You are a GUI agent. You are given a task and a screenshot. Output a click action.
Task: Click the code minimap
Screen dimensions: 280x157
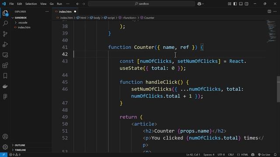click(271, 31)
